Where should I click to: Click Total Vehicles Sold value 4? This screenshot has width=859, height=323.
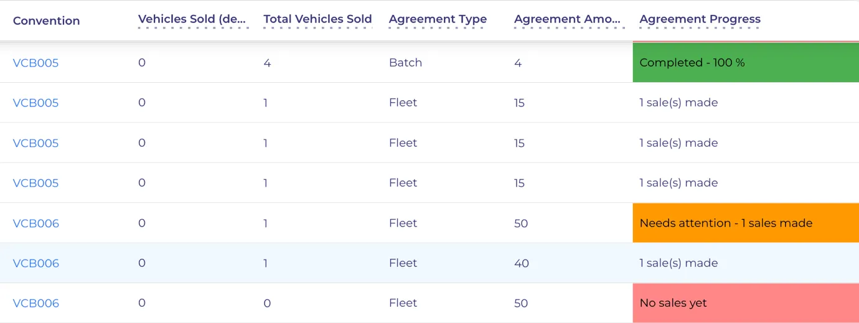point(267,63)
